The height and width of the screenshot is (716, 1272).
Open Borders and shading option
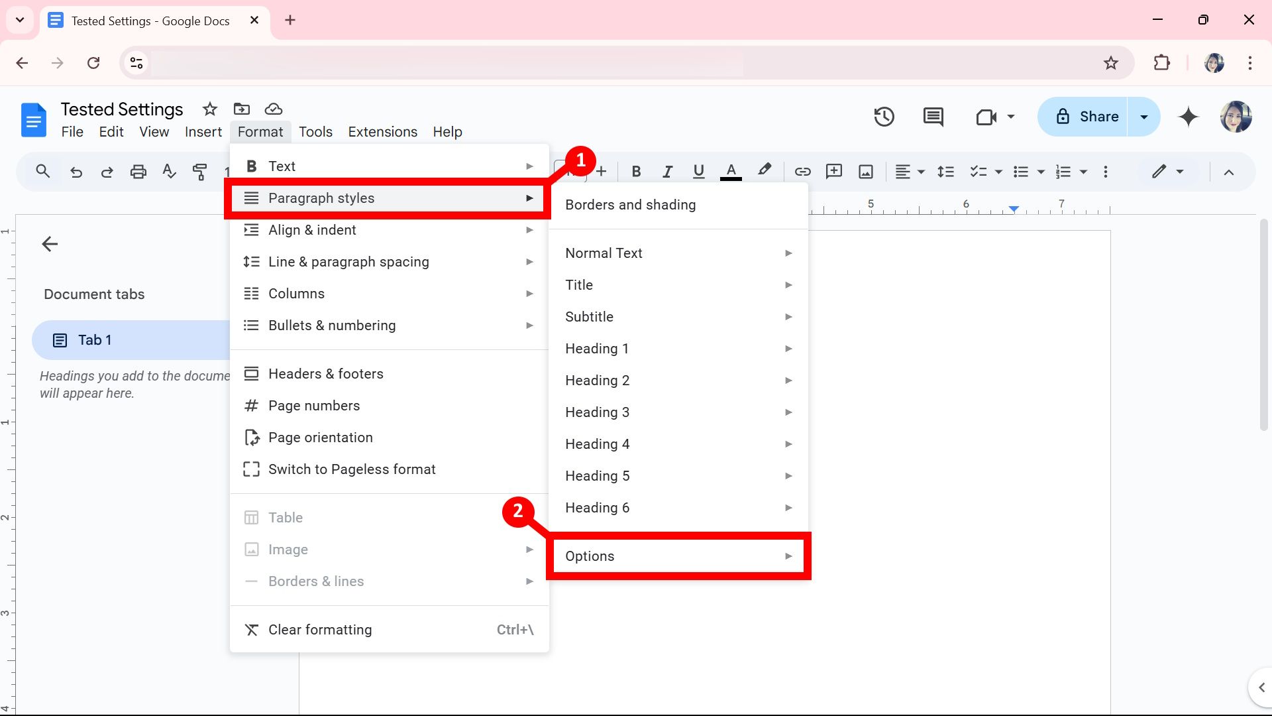[x=630, y=205]
